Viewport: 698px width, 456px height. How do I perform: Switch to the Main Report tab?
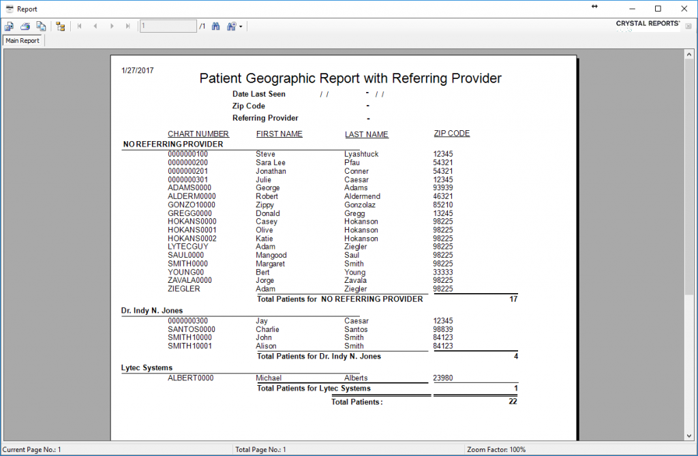(x=22, y=40)
